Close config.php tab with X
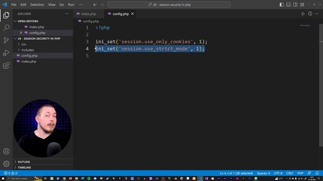The height and width of the screenshot is (181, 323). coord(132,14)
